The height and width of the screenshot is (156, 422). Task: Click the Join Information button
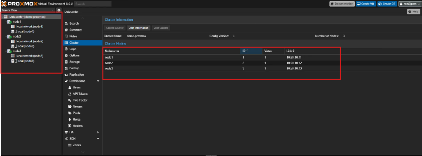click(x=138, y=28)
